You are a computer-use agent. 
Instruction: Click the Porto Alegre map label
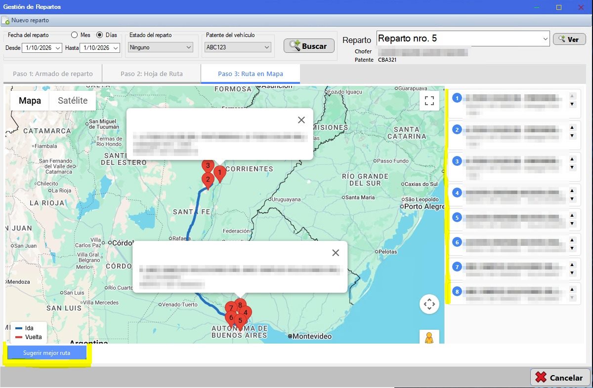click(x=424, y=206)
